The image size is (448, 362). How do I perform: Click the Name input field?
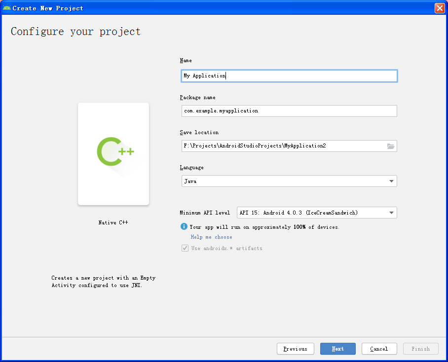click(x=289, y=76)
